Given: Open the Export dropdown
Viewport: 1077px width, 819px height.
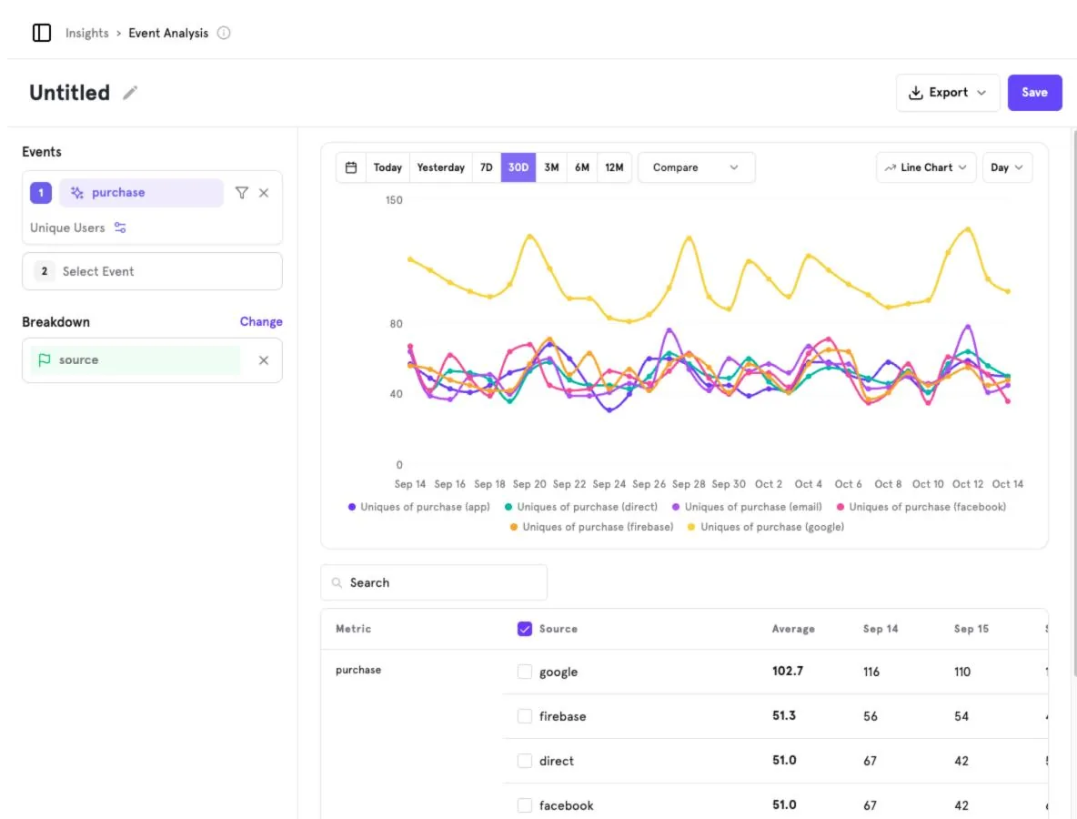Looking at the screenshot, I should tap(948, 93).
